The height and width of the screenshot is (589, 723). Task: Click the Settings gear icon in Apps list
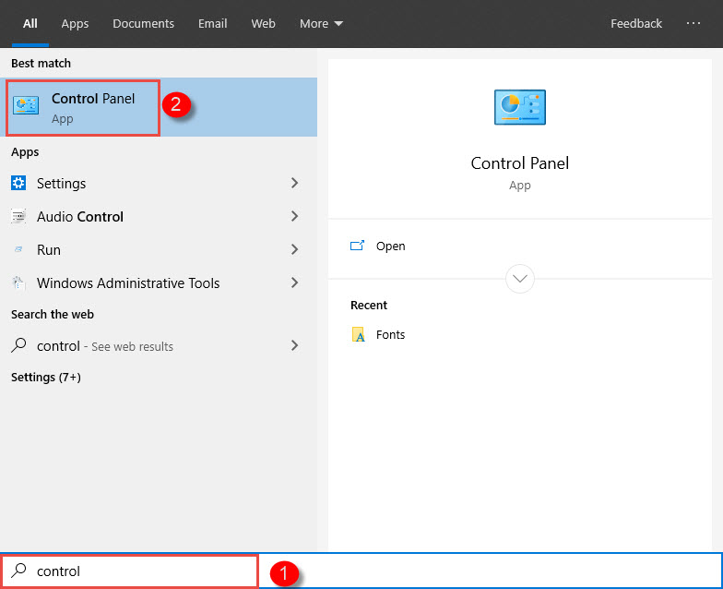pos(18,183)
